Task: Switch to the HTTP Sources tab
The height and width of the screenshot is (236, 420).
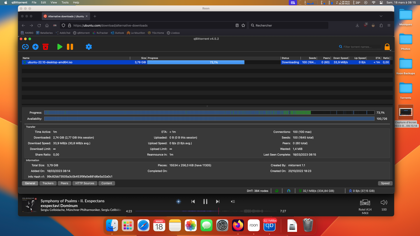Action: point(85,183)
